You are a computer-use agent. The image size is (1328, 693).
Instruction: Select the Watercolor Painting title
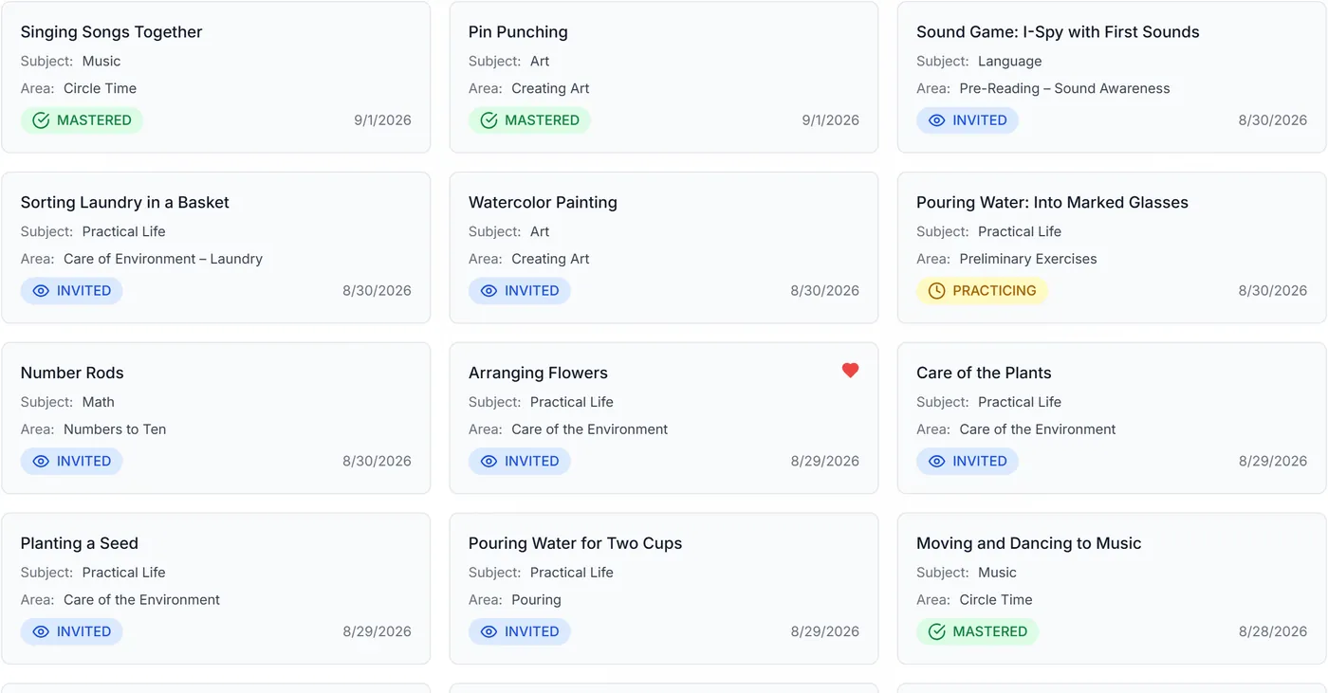[x=543, y=203]
